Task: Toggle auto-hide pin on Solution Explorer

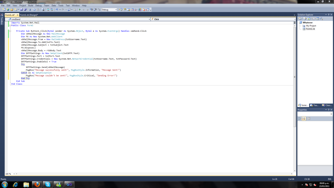Action: pyautogui.click(x=328, y=15)
